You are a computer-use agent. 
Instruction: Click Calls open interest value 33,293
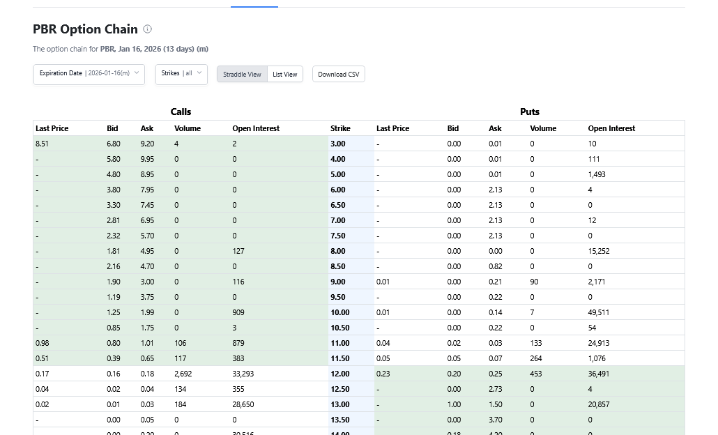(x=243, y=374)
